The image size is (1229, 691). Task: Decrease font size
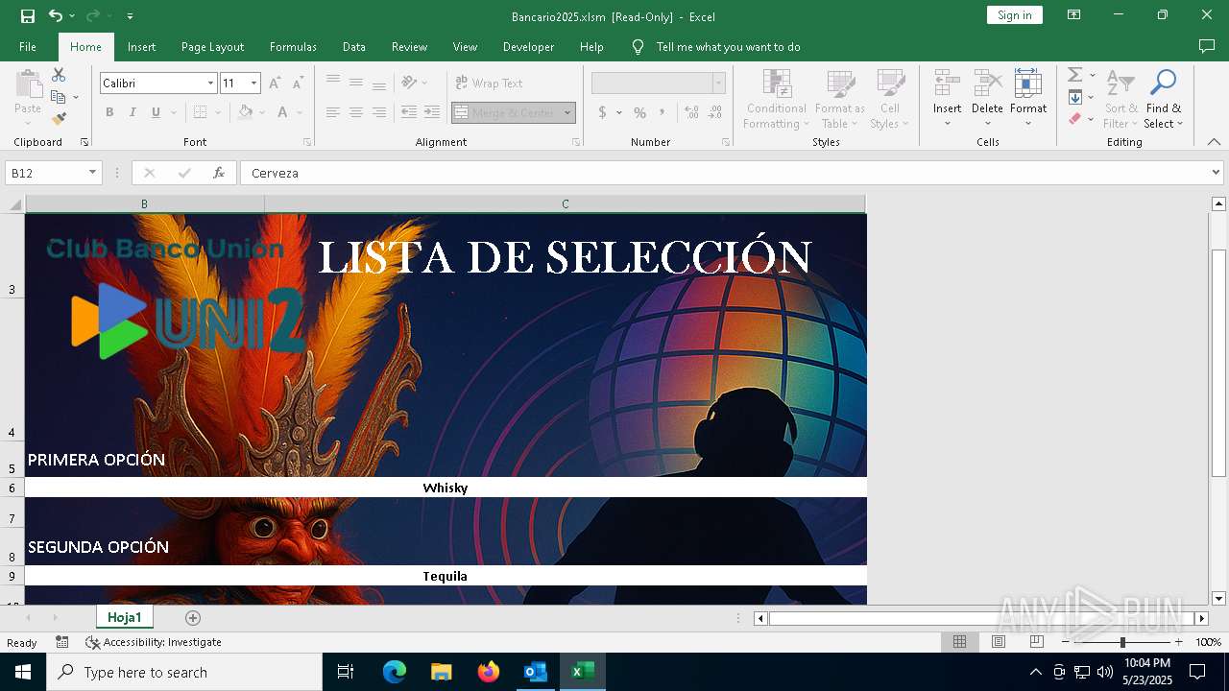[298, 83]
